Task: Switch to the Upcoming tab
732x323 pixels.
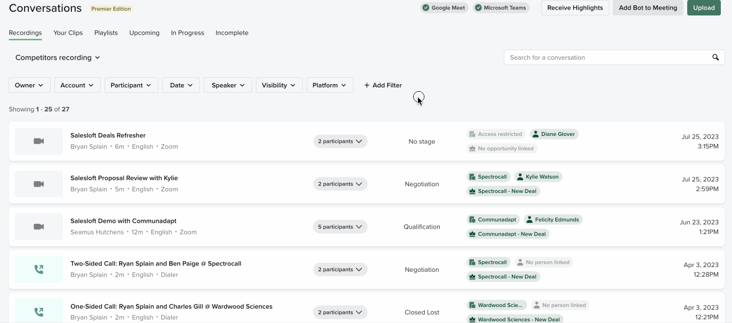Action: coord(144,33)
